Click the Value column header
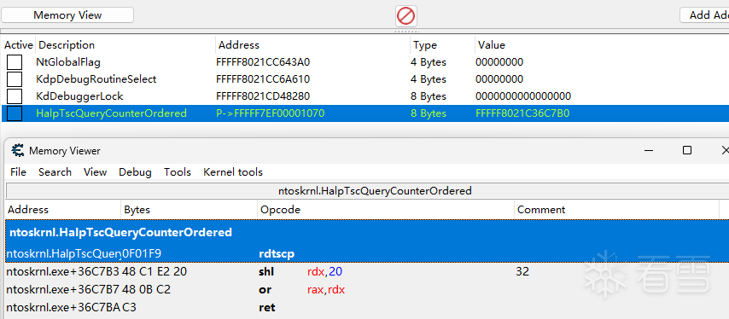The width and height of the screenshot is (729, 319). (x=492, y=45)
